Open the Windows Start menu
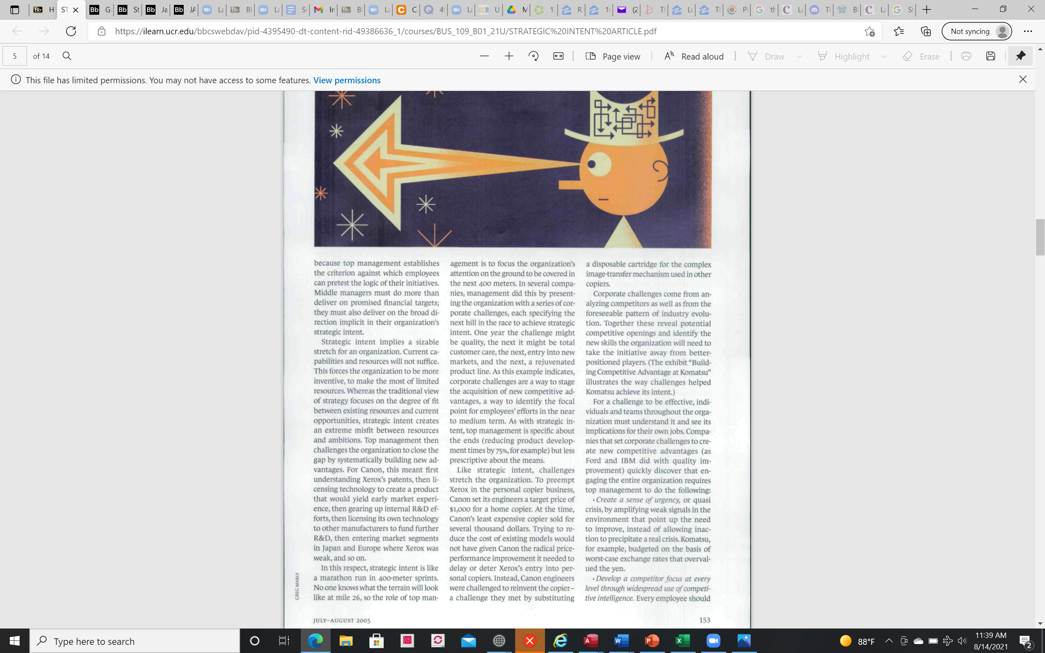Image resolution: width=1045 pixels, height=653 pixels. coord(15,641)
